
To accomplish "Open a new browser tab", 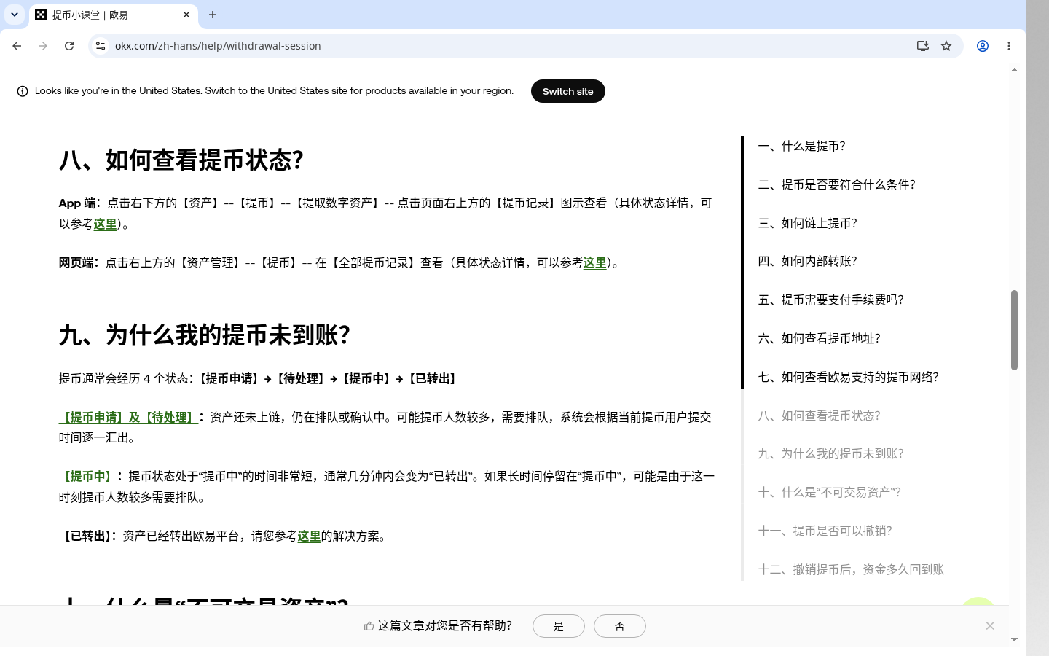I will pos(213,15).
